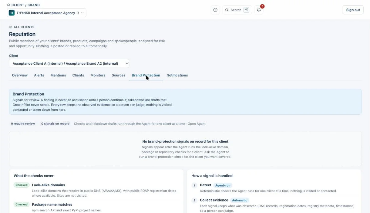Click the Look-alike domains title
Viewport: 370px width, 213px height.
[49, 185]
